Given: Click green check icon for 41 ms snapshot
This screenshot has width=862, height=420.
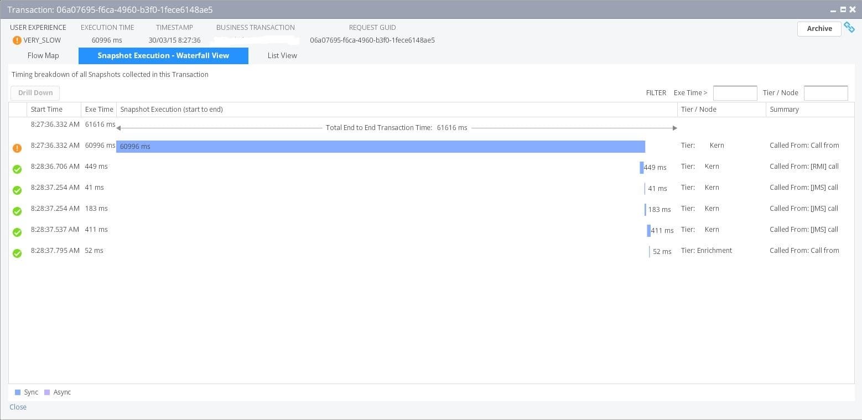Looking at the screenshot, I should 17,190.
